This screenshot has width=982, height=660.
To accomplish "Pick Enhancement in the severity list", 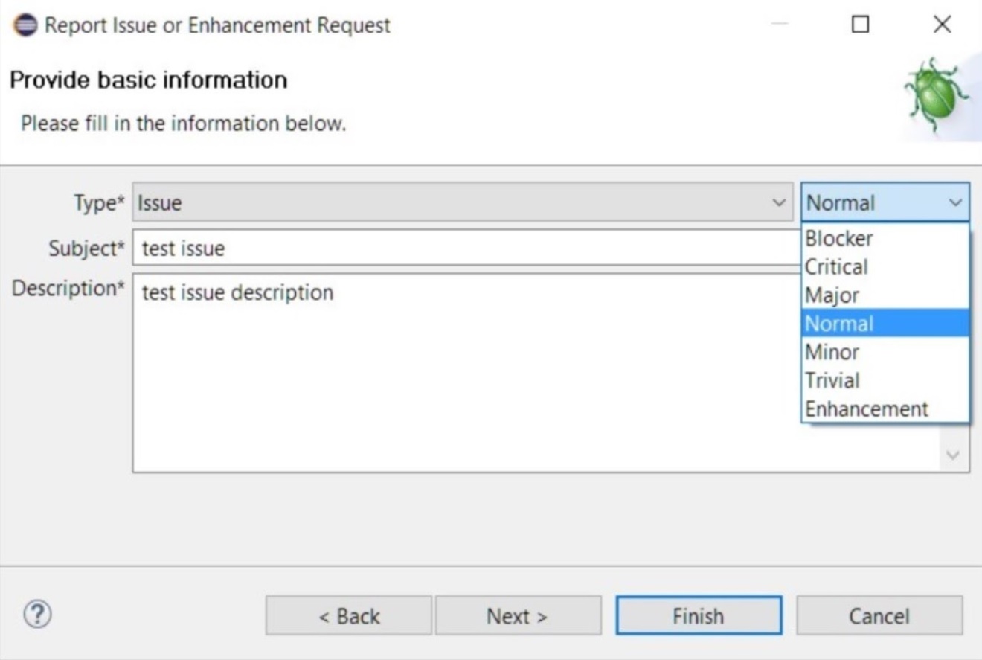I will (x=885, y=409).
